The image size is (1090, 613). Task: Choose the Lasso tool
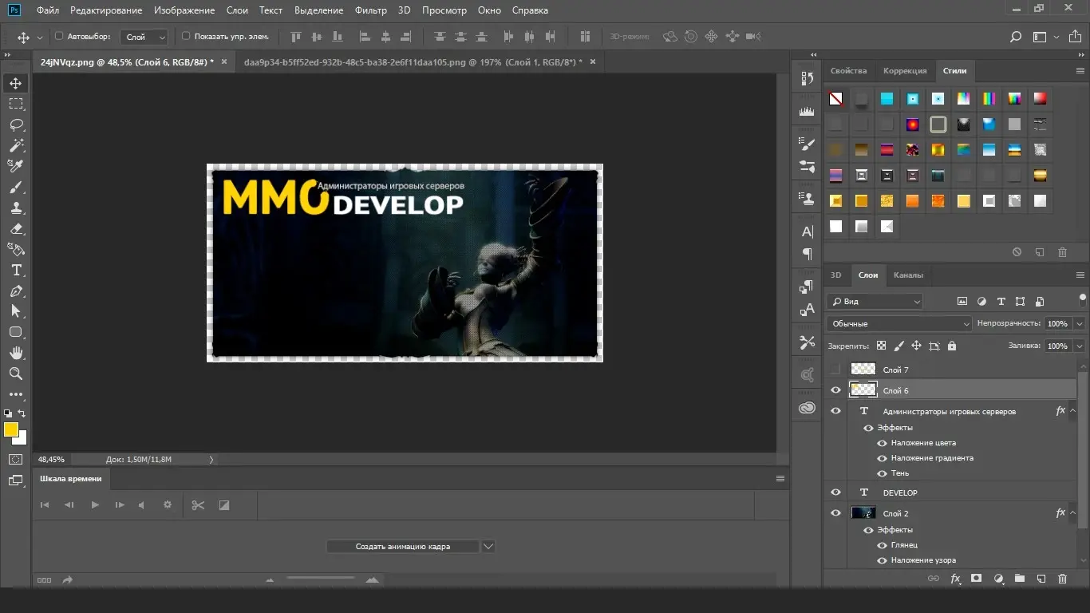[16, 125]
